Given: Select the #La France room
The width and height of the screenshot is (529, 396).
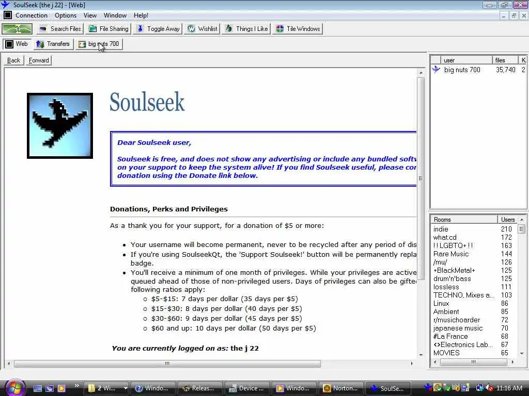Looking at the screenshot, I should point(474,336).
